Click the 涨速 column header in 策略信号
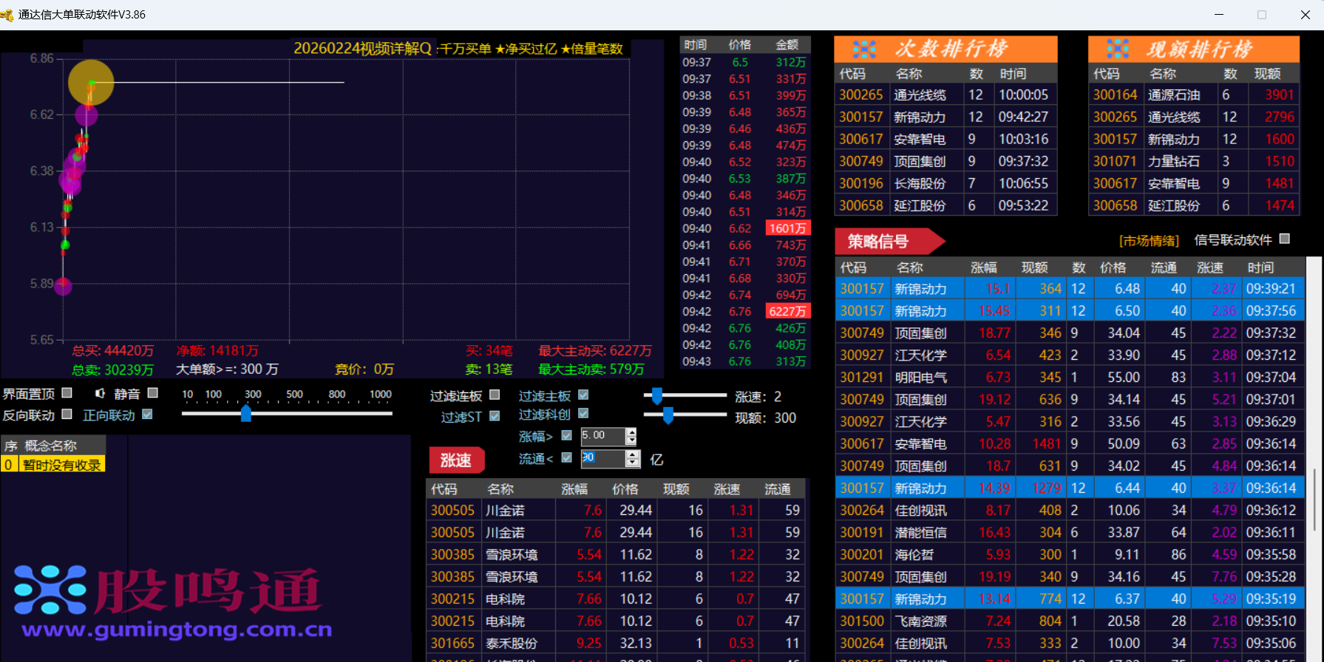This screenshot has width=1324, height=662. 1209,267
